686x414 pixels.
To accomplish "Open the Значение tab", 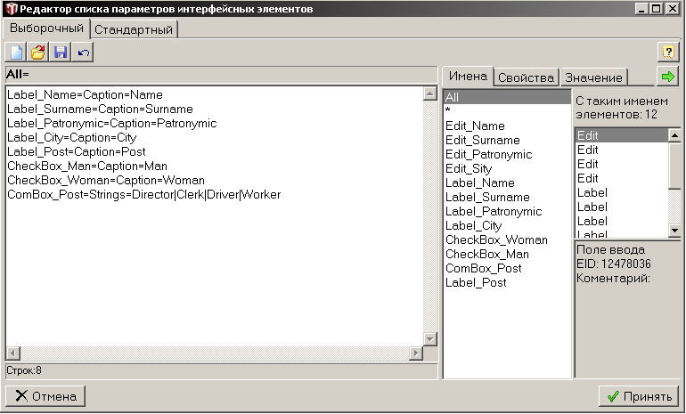I will tap(594, 77).
